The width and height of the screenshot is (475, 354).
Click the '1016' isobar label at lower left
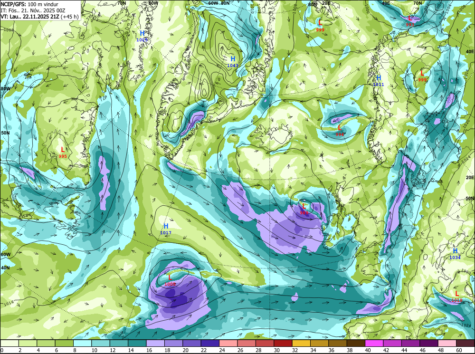pos(9,303)
